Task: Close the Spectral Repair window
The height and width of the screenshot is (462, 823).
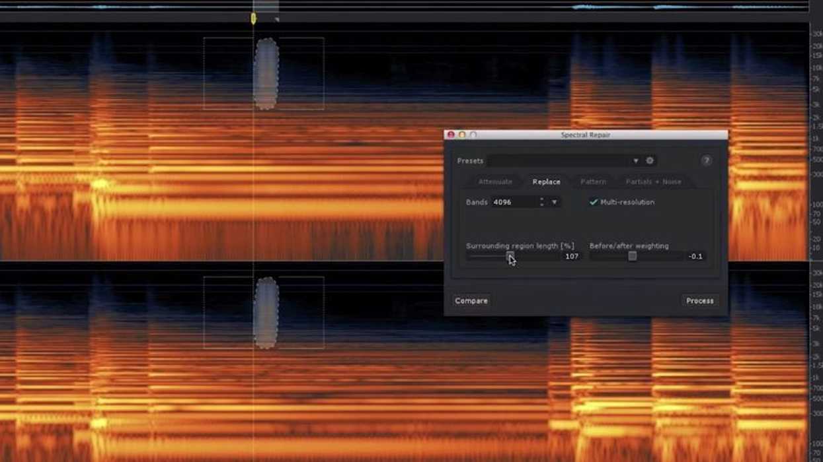Action: [x=451, y=135]
